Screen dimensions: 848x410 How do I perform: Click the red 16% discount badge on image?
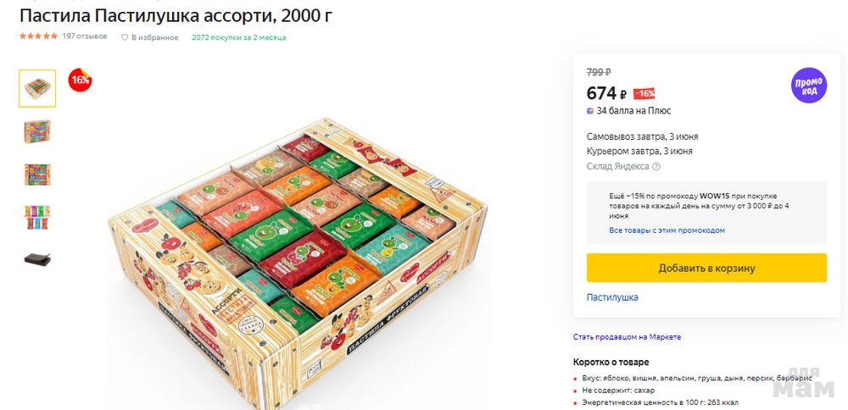coord(81,80)
